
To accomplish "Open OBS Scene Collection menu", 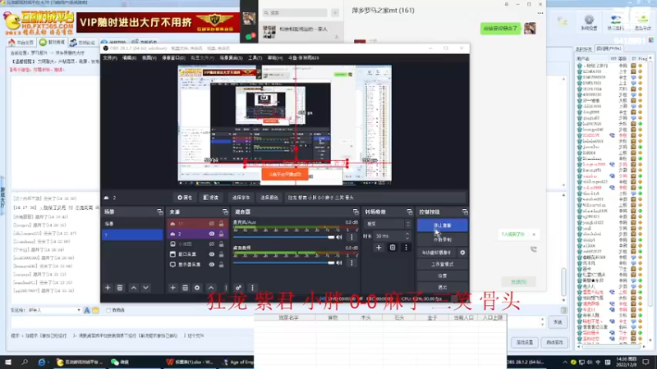I will (x=231, y=57).
